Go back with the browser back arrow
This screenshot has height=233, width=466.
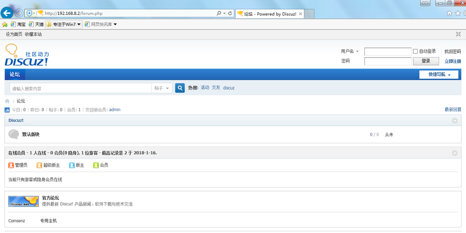(7, 13)
